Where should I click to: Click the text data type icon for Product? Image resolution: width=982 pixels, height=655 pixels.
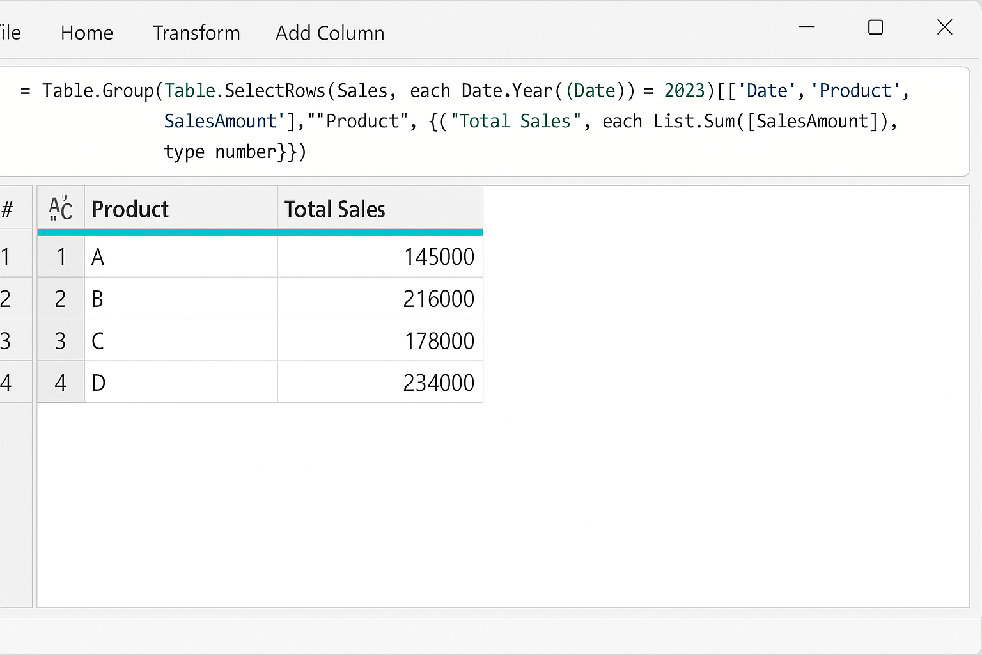(x=61, y=209)
